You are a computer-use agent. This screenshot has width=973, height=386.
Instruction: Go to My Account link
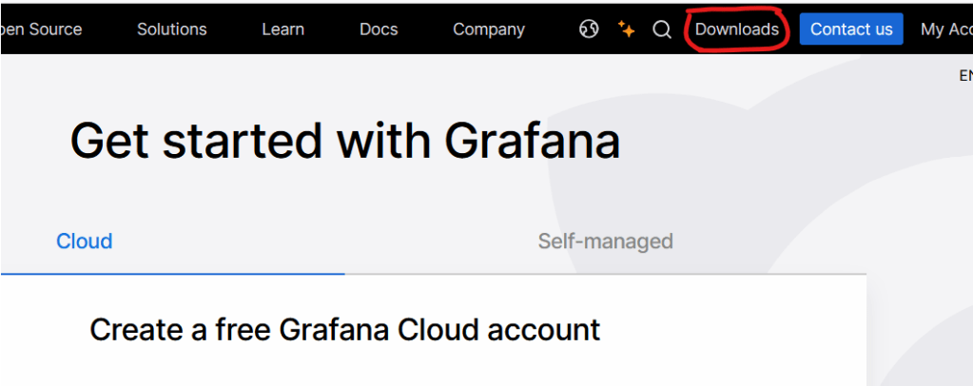click(x=945, y=29)
